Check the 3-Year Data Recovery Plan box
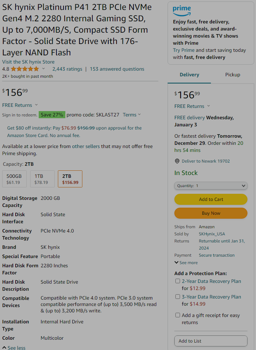Screen dimensions: 256x350 pyautogui.click(x=178, y=297)
